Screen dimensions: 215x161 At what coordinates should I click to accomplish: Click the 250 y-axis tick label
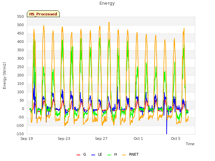pos(20,67)
